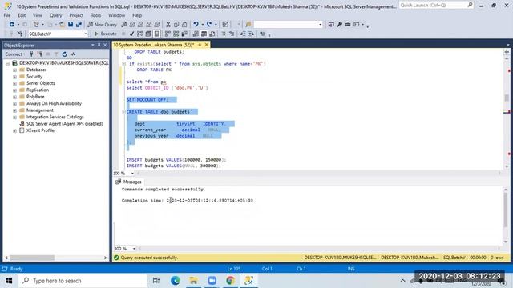Toggle Results to Text option
Viewport: 513px width, 288px height.
click(196, 34)
